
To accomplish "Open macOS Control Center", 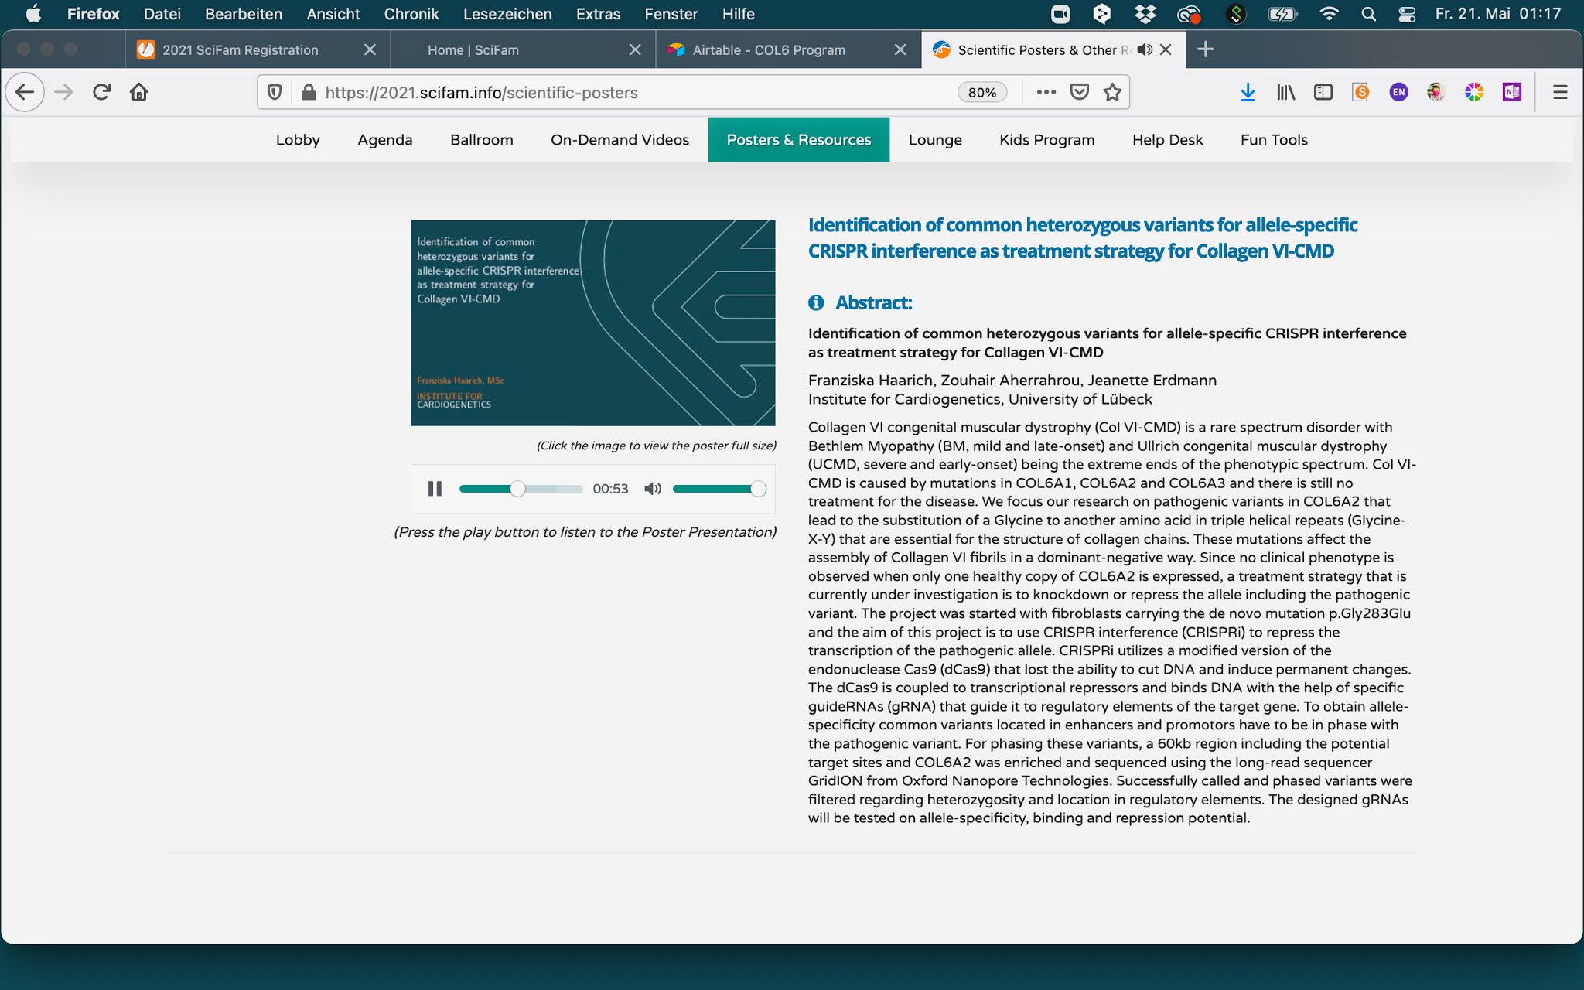I will tap(1407, 14).
